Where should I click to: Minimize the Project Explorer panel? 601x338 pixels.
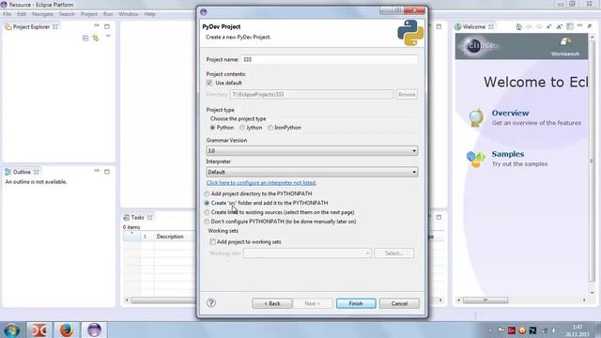tap(97, 26)
